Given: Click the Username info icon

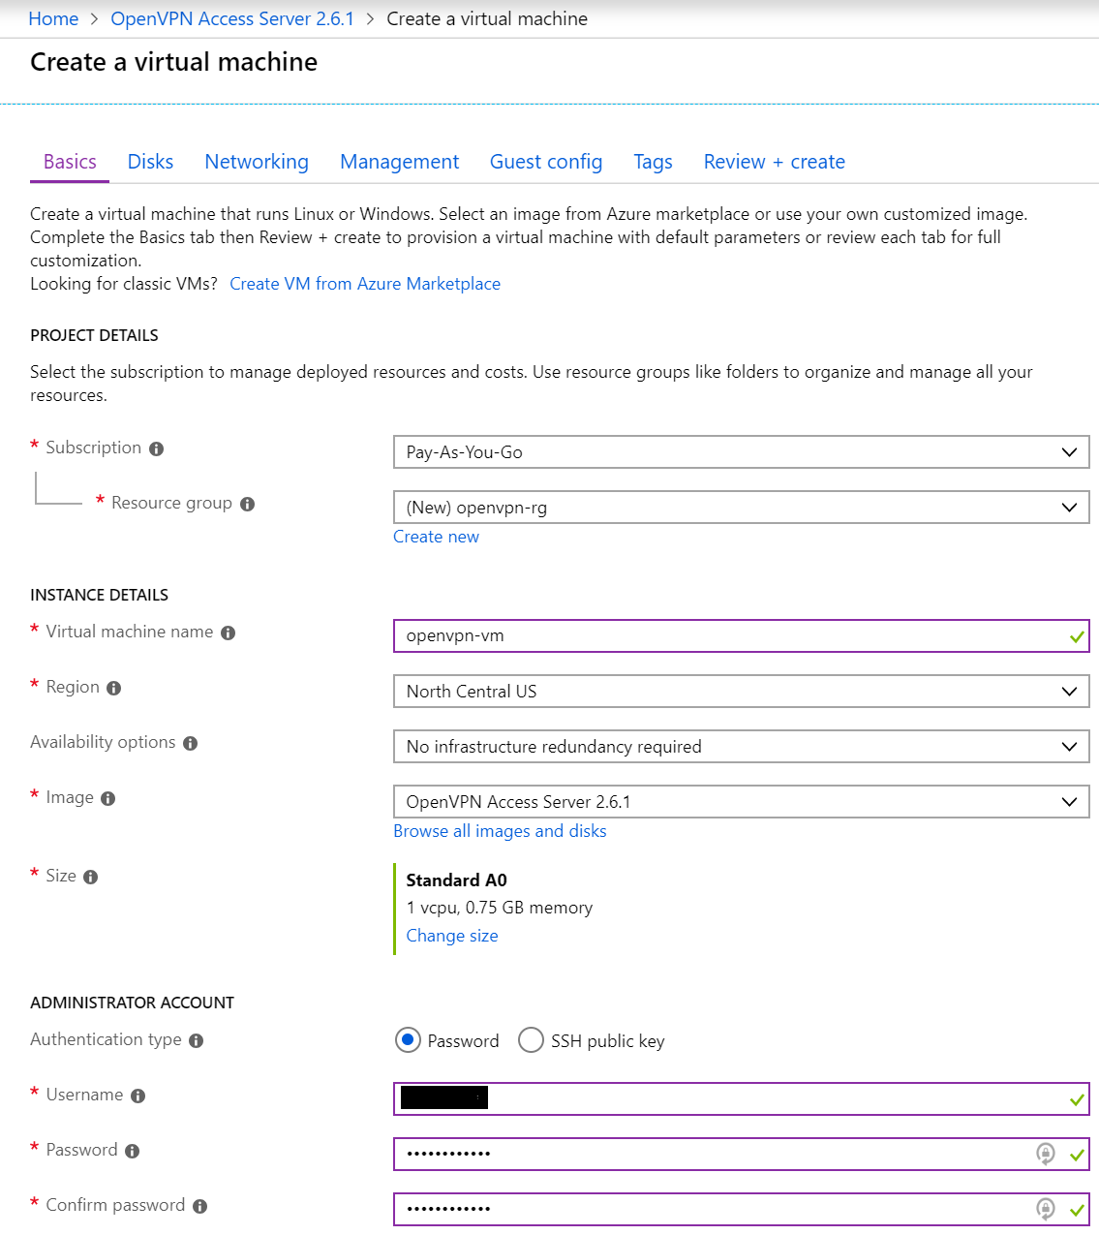Looking at the screenshot, I should (138, 1096).
